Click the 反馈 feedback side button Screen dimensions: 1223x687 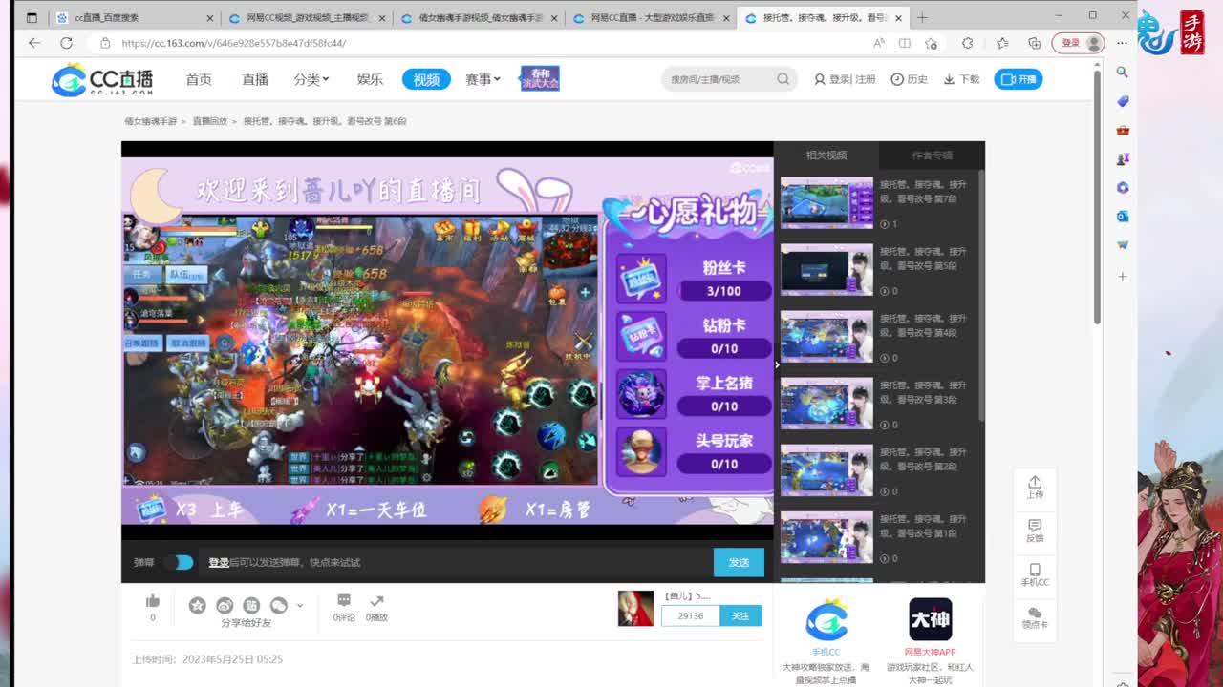[1035, 531]
